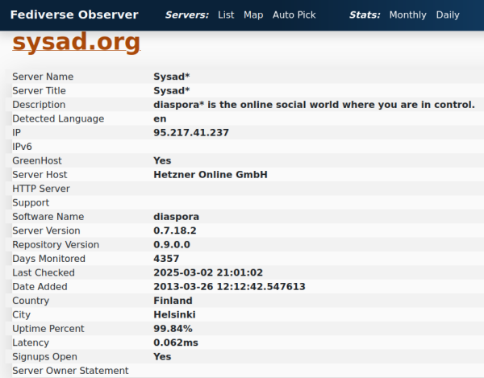Click the Latency value 0.062ms
The height and width of the screenshot is (378, 484).
(176, 343)
